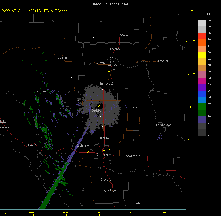221x216 pixels.
Task: Click the Innisfail city label
Action: pyautogui.click(x=106, y=84)
